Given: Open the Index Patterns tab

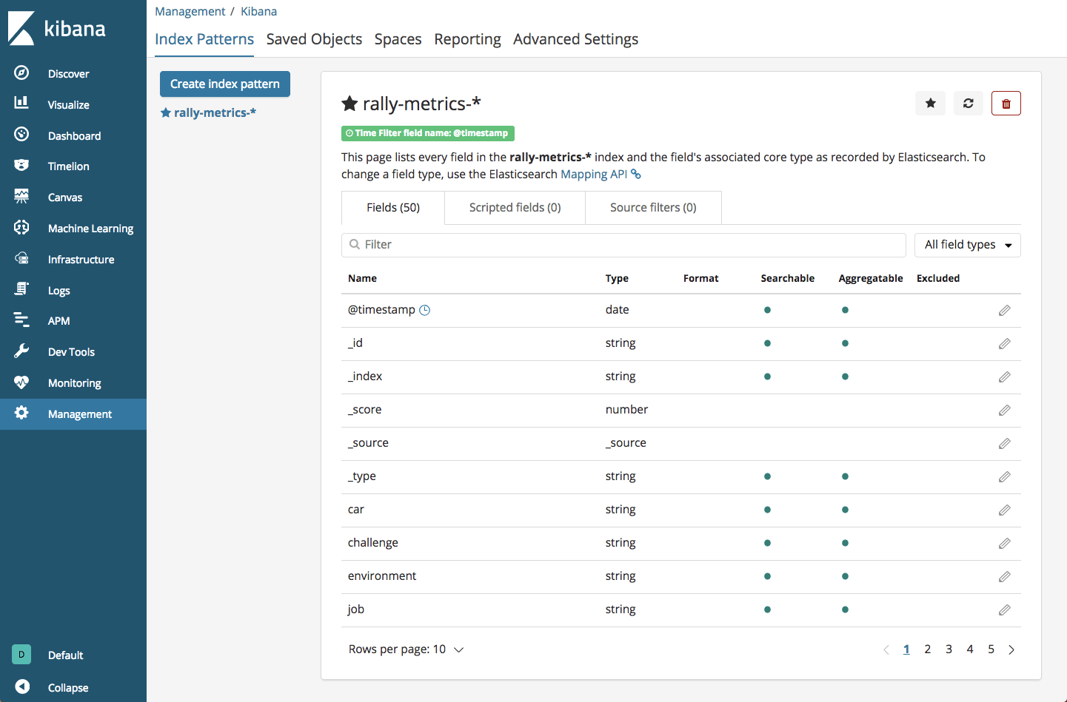Looking at the screenshot, I should pyautogui.click(x=204, y=39).
